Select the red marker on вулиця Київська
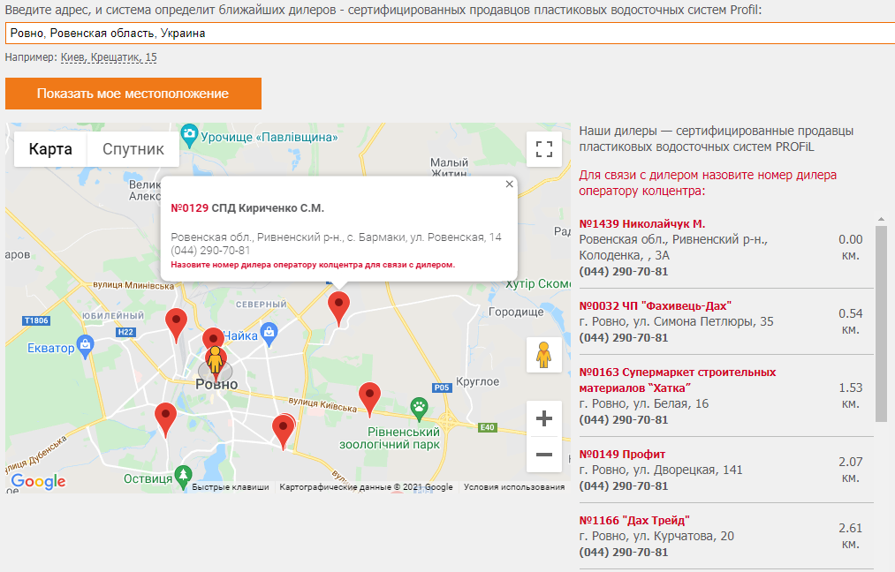The height and width of the screenshot is (572, 895). pyautogui.click(x=369, y=399)
